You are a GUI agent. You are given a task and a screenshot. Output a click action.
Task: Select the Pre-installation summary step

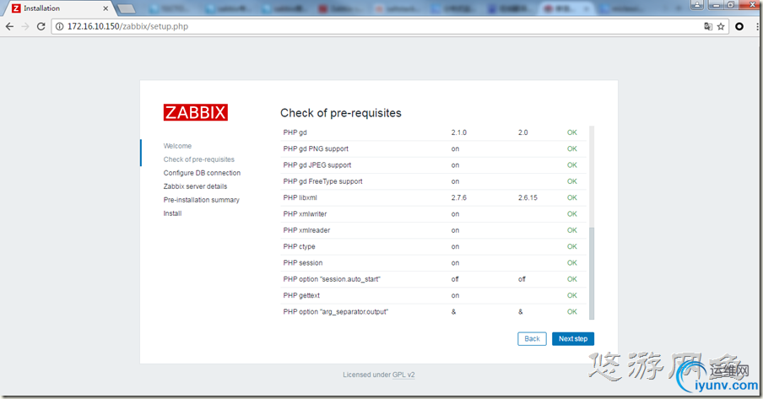(202, 200)
